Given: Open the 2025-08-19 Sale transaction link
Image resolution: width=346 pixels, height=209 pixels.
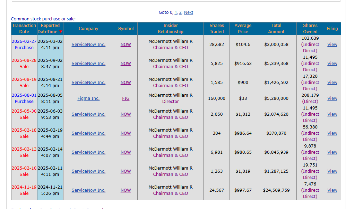Looking at the screenshot, I should [24, 82].
